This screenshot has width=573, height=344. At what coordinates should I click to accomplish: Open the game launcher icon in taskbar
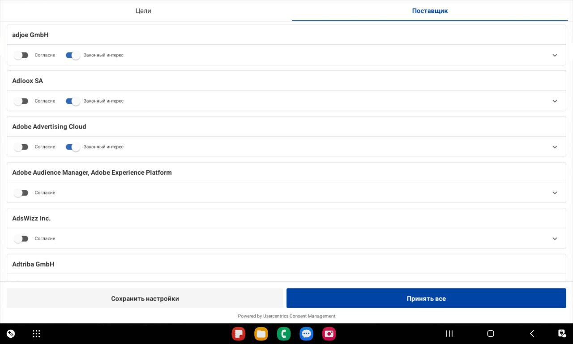[x=11, y=334]
